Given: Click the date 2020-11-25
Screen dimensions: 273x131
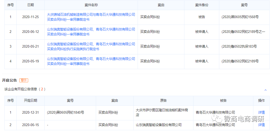Looking at the screenshot, I should (x=30, y=17).
